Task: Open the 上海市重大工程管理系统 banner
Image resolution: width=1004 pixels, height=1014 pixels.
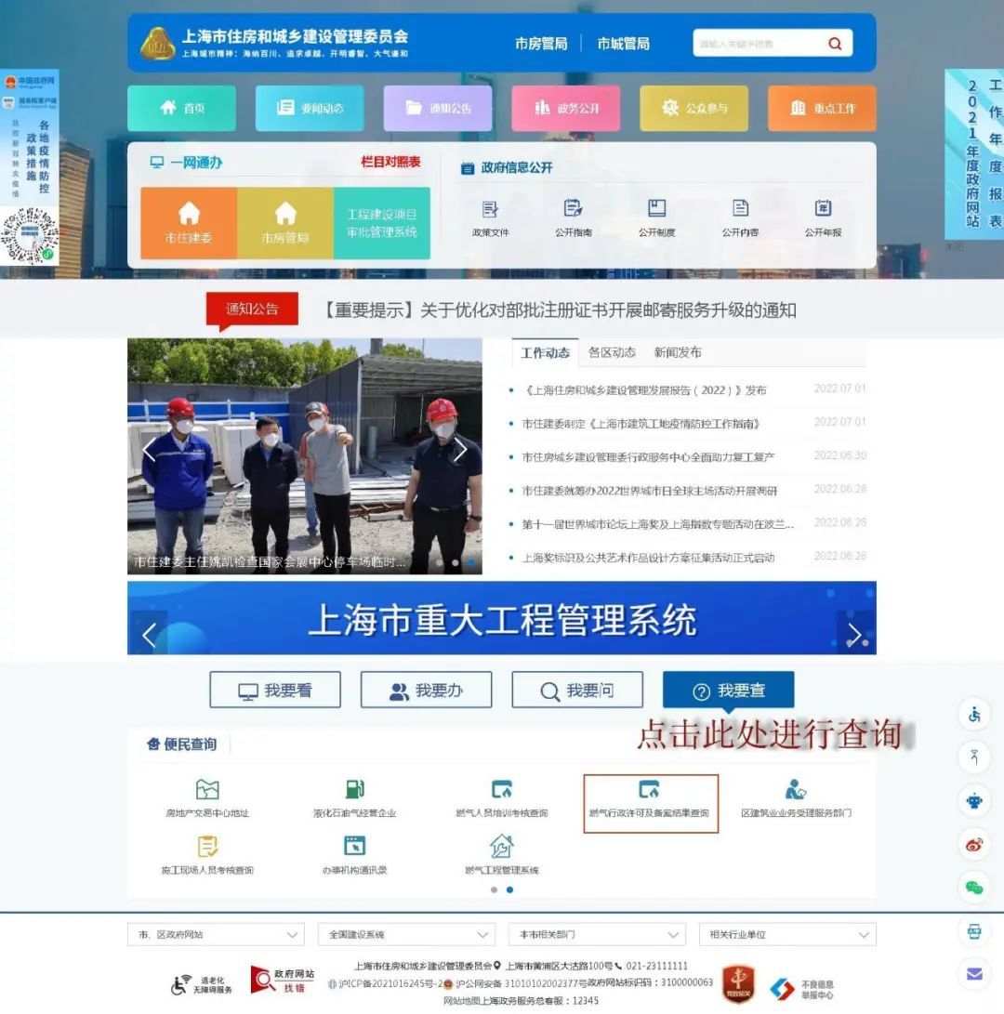Action: [x=502, y=618]
